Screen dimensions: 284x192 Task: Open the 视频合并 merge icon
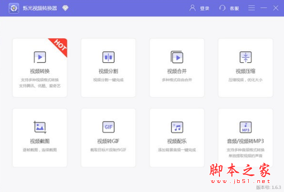[177, 57]
